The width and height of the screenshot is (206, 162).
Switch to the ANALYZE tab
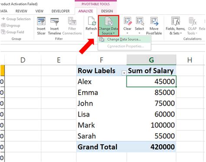[x=86, y=11]
